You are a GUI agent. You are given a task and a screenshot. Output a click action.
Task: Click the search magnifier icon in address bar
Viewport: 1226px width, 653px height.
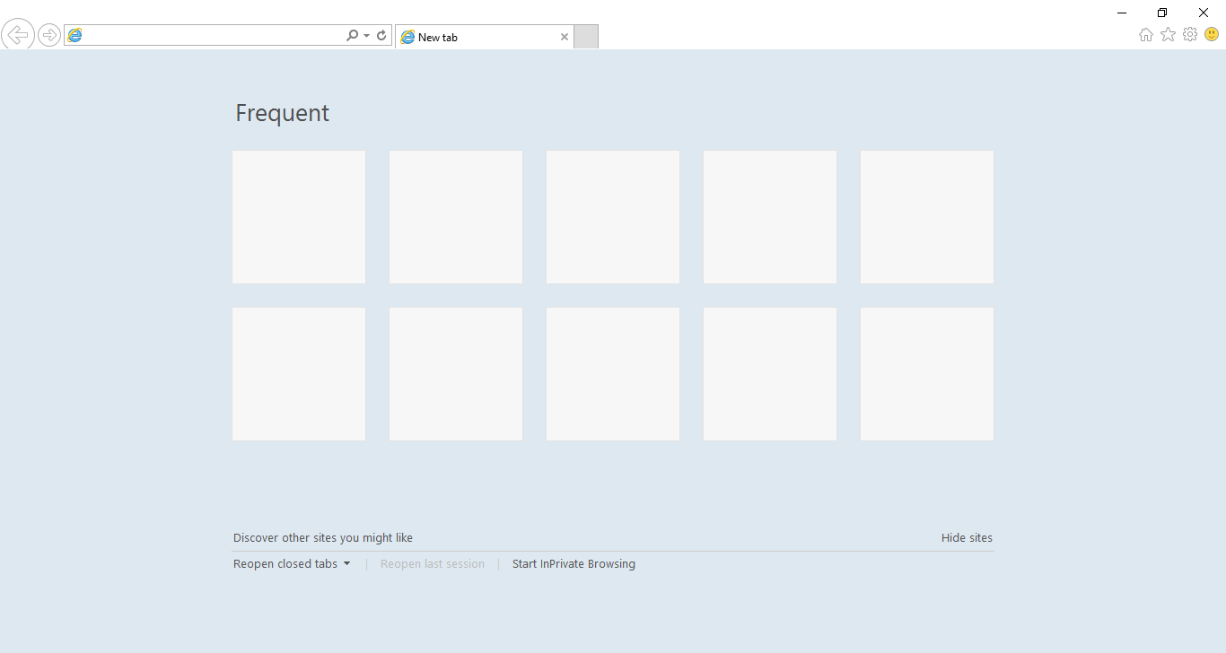352,35
